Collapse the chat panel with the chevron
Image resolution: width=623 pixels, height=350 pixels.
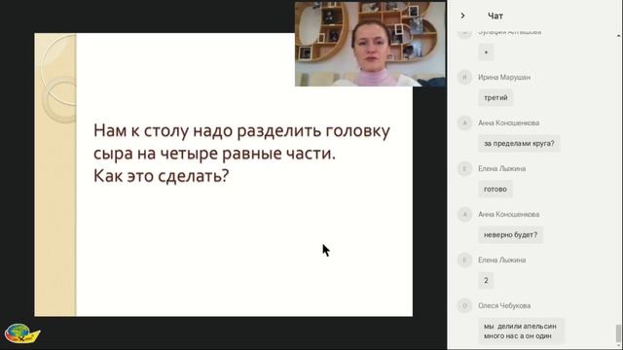tap(462, 16)
